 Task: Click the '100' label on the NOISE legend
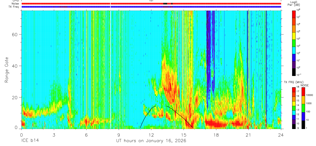pos(308,111)
